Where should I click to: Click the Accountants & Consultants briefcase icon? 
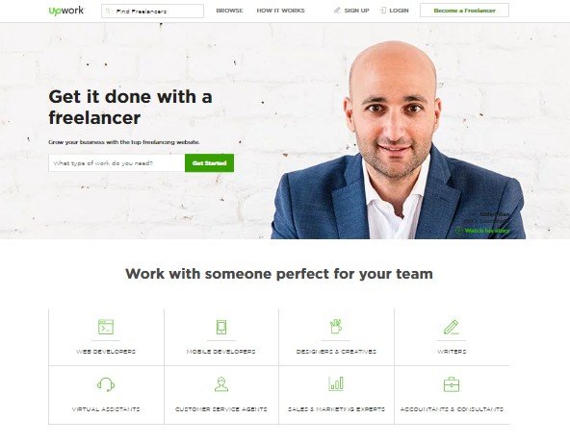(452, 384)
